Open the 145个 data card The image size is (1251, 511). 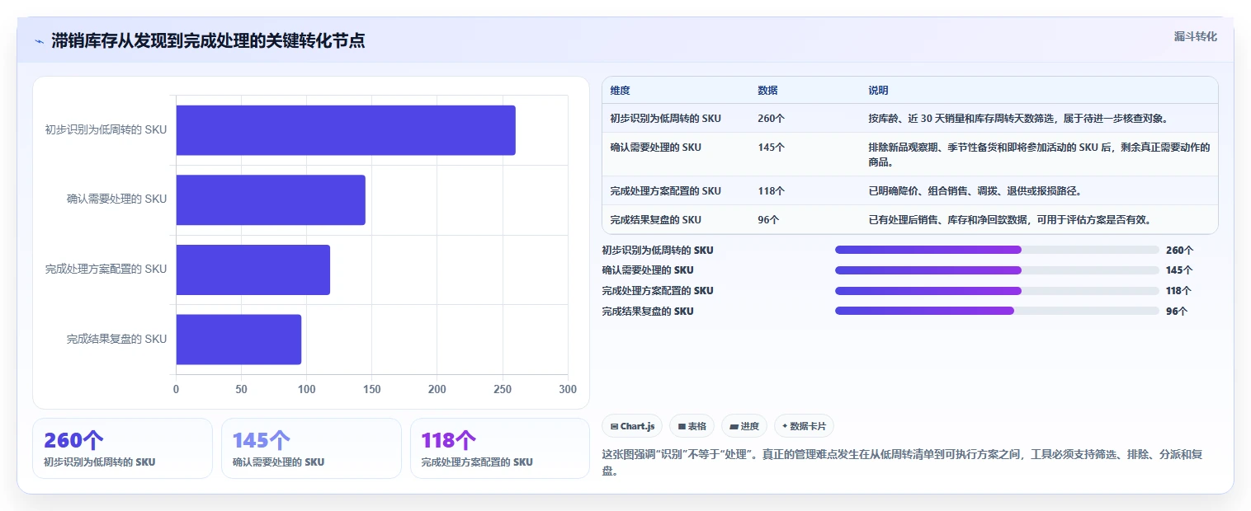[311, 448]
